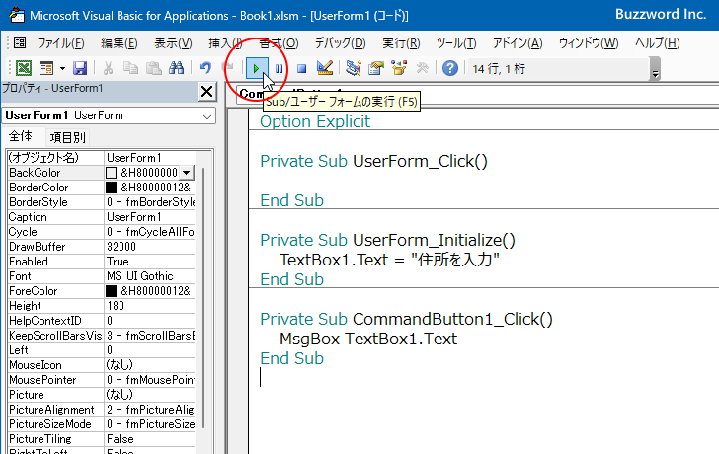The image size is (719, 454).
Task: Select the MousePointer property row
Action: (101, 380)
